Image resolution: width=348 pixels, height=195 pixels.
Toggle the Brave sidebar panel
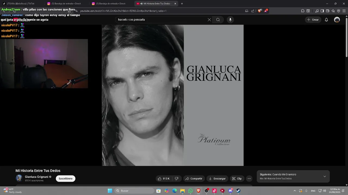pyautogui.click(x=322, y=11)
